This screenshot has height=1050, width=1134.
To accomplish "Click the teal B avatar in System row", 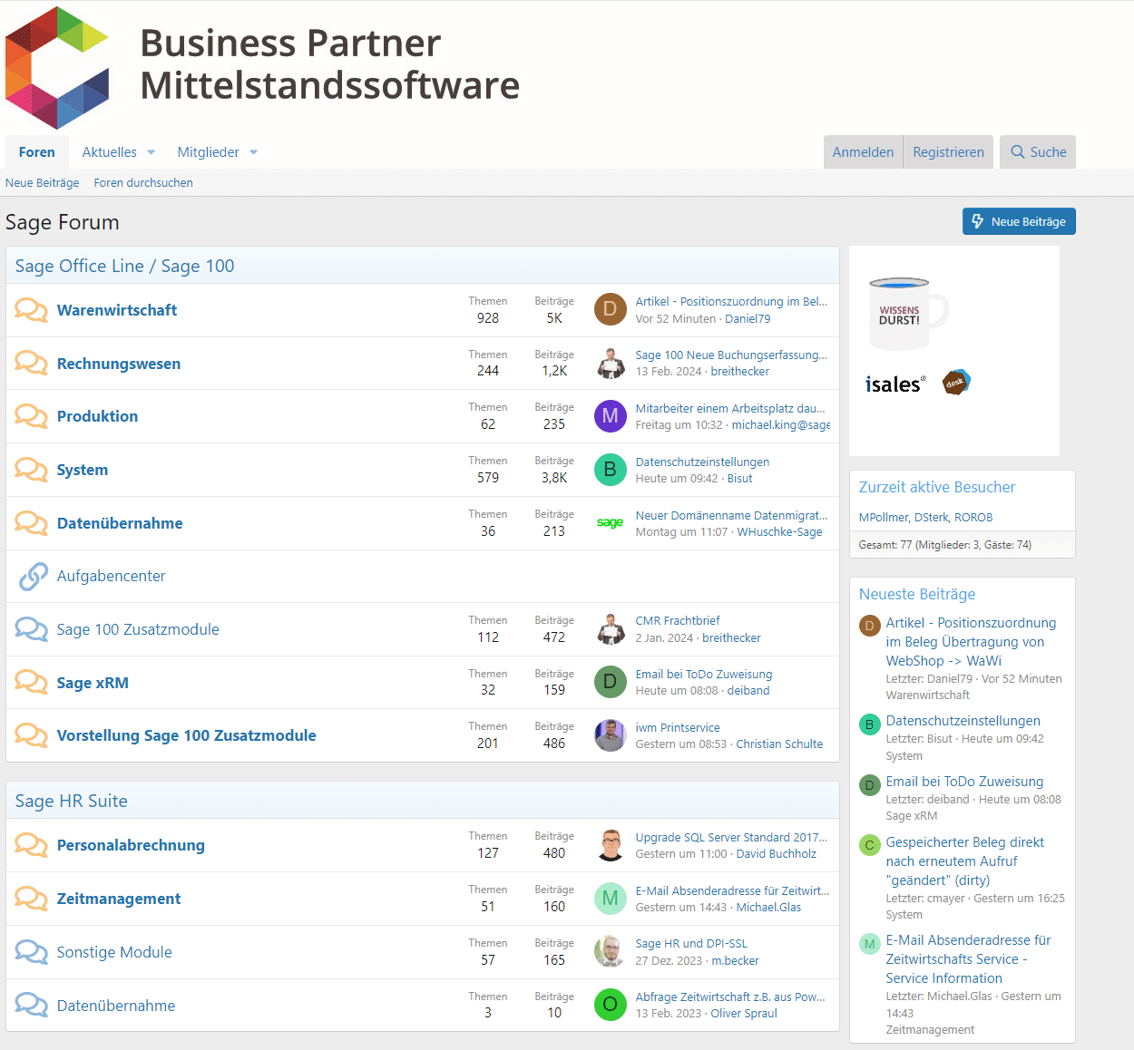I will (x=610, y=470).
